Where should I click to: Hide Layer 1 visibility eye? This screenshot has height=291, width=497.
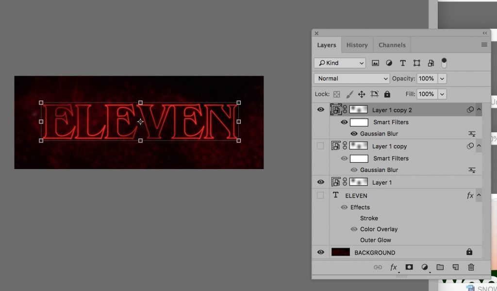[320, 182]
